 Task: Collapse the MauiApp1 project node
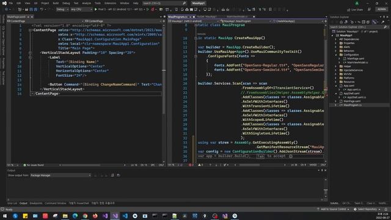click(x=332, y=35)
